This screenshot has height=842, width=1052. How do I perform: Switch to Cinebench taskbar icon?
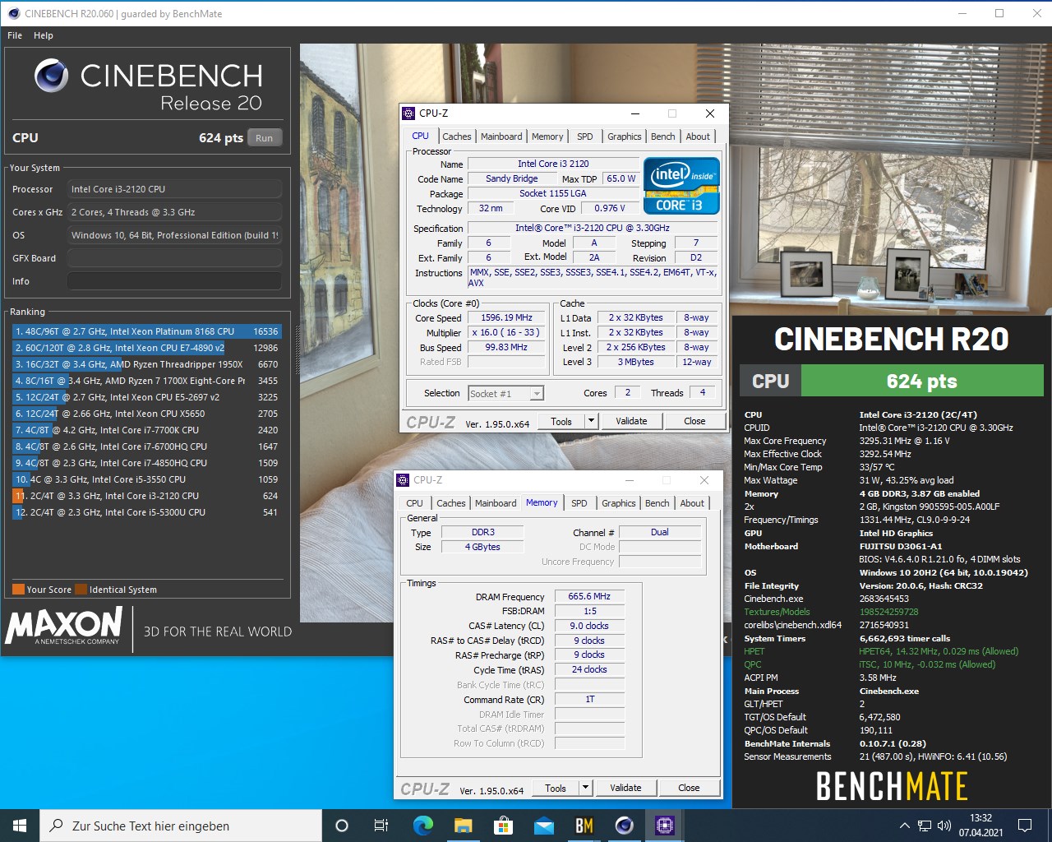pos(624,826)
